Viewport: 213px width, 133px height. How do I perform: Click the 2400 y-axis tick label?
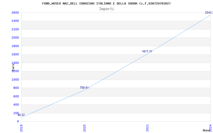[15, 21]
